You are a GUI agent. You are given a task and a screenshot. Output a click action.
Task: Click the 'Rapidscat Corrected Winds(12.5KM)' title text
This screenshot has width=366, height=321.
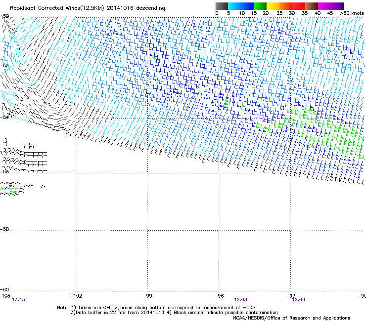pos(57,8)
